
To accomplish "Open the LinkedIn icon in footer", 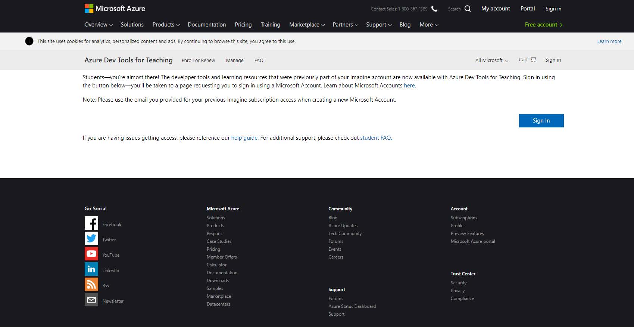I will 91,269.
